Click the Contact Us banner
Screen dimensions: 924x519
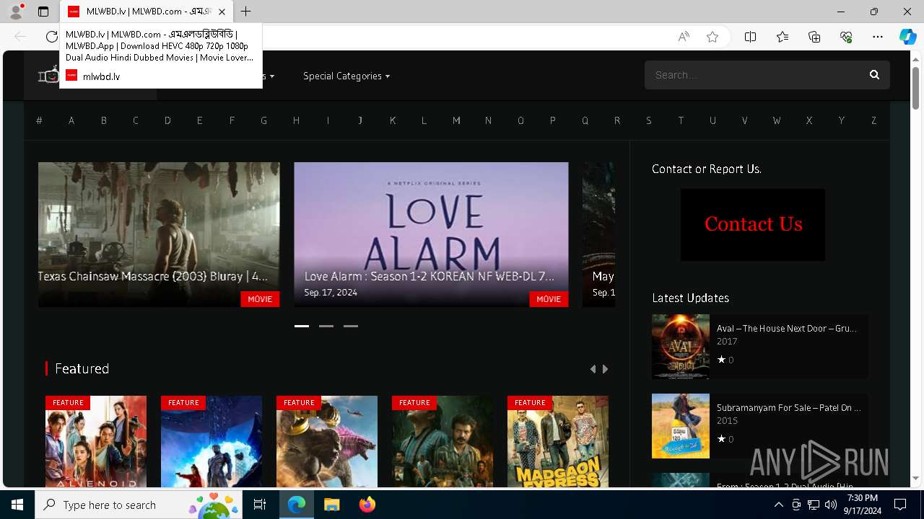[x=753, y=224]
